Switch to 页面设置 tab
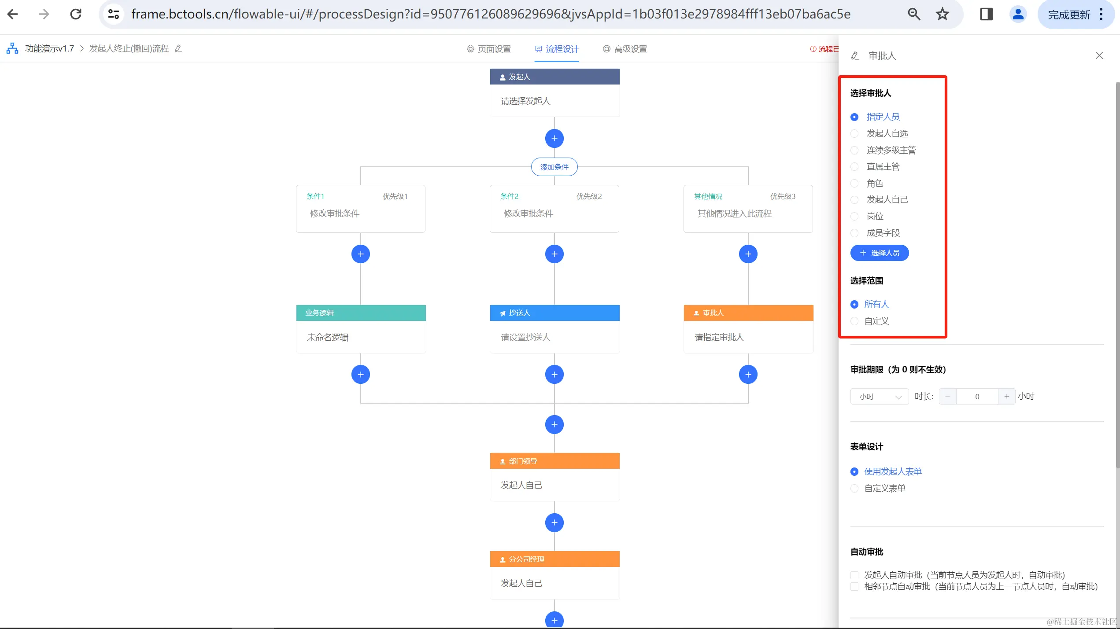The height and width of the screenshot is (629, 1120). click(x=489, y=49)
